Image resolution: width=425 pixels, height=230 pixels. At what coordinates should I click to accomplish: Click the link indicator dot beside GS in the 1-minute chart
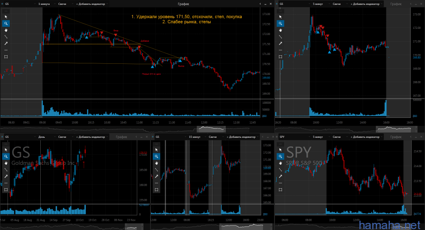tap(2, 4)
